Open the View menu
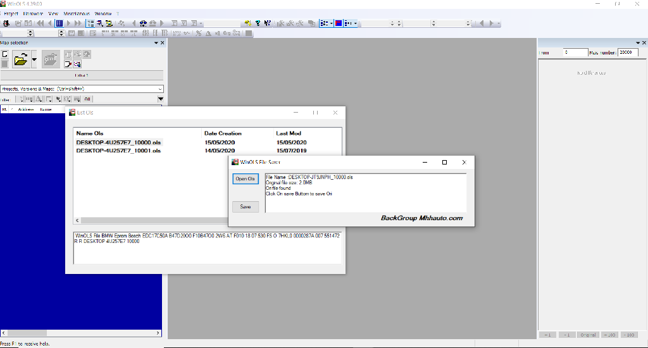 (x=53, y=14)
